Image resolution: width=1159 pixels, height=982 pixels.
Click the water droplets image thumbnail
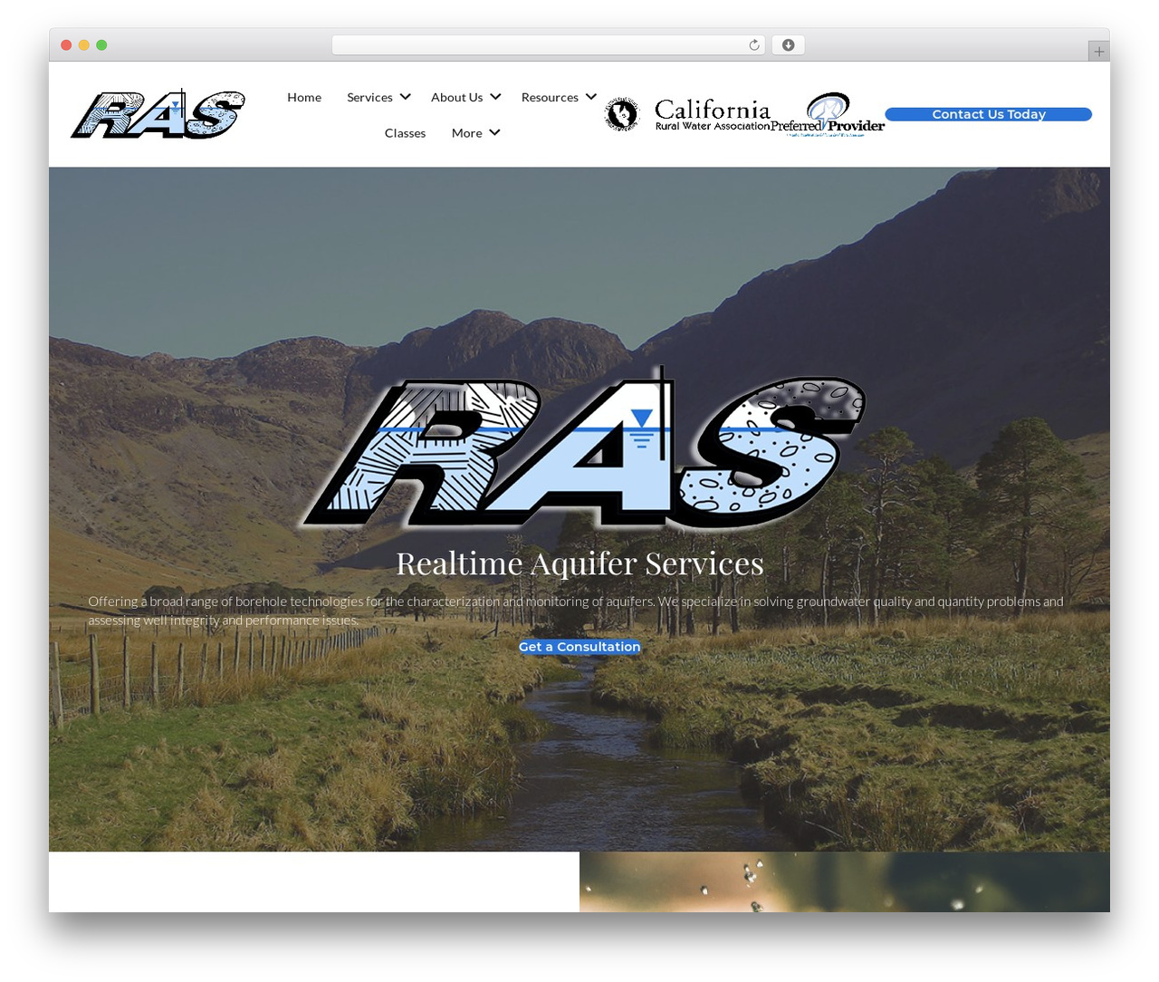click(x=845, y=881)
